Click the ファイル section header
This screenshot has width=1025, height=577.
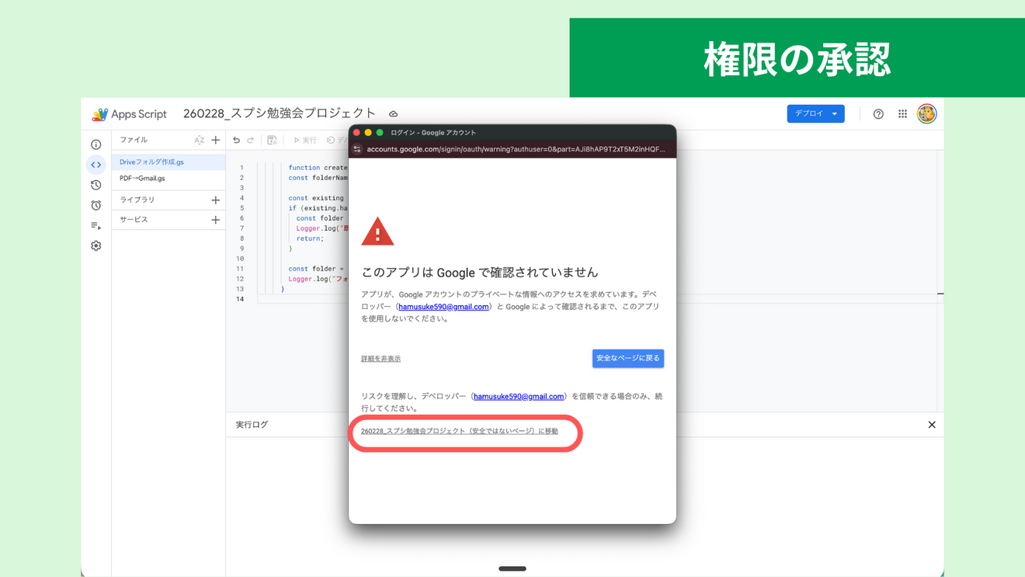pyautogui.click(x=134, y=140)
